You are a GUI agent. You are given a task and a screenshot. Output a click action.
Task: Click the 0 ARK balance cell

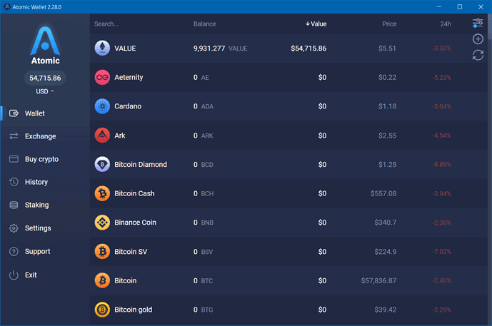pyautogui.click(x=203, y=136)
